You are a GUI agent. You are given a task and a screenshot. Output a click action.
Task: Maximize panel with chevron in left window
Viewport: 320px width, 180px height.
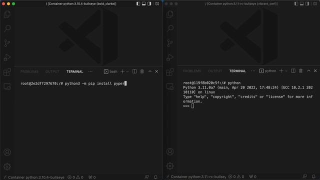150,71
